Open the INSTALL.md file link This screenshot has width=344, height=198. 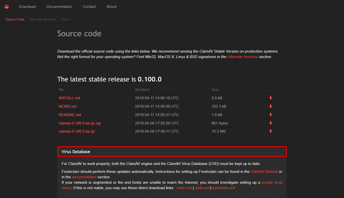[69, 98]
